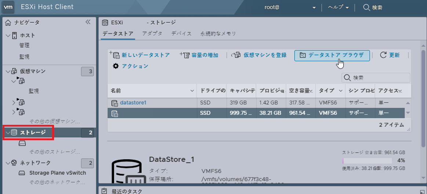This screenshot has height=194, width=427.
Task: Collapse the Virtual Machines tree node
Action: (x=8, y=72)
